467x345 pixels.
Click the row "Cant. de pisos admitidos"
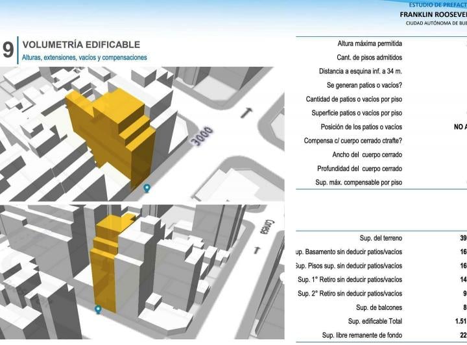(x=369, y=58)
